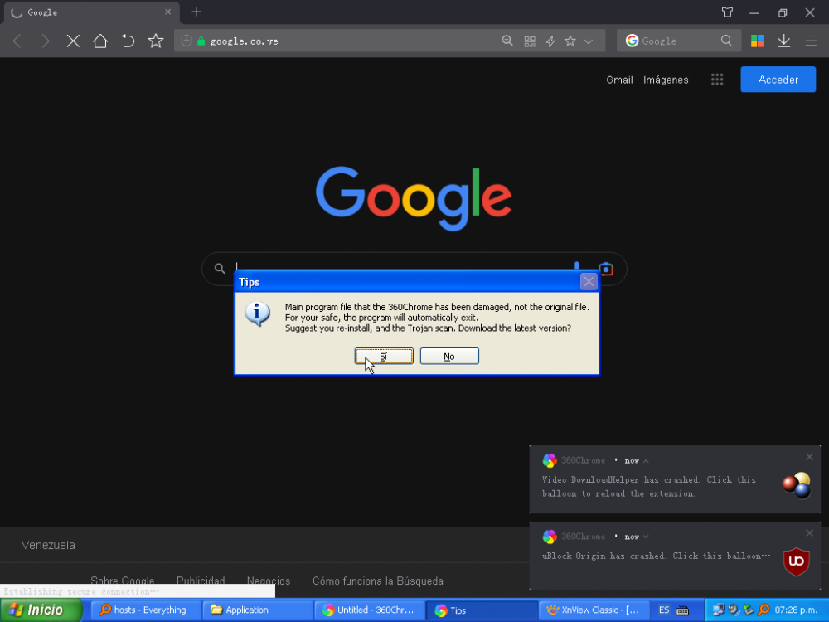Screen dimensions: 829x622
Task: Open Google apps grid
Action: [x=717, y=80]
